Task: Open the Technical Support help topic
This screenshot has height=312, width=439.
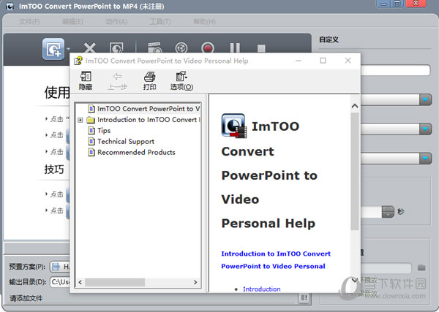Action: (x=126, y=142)
